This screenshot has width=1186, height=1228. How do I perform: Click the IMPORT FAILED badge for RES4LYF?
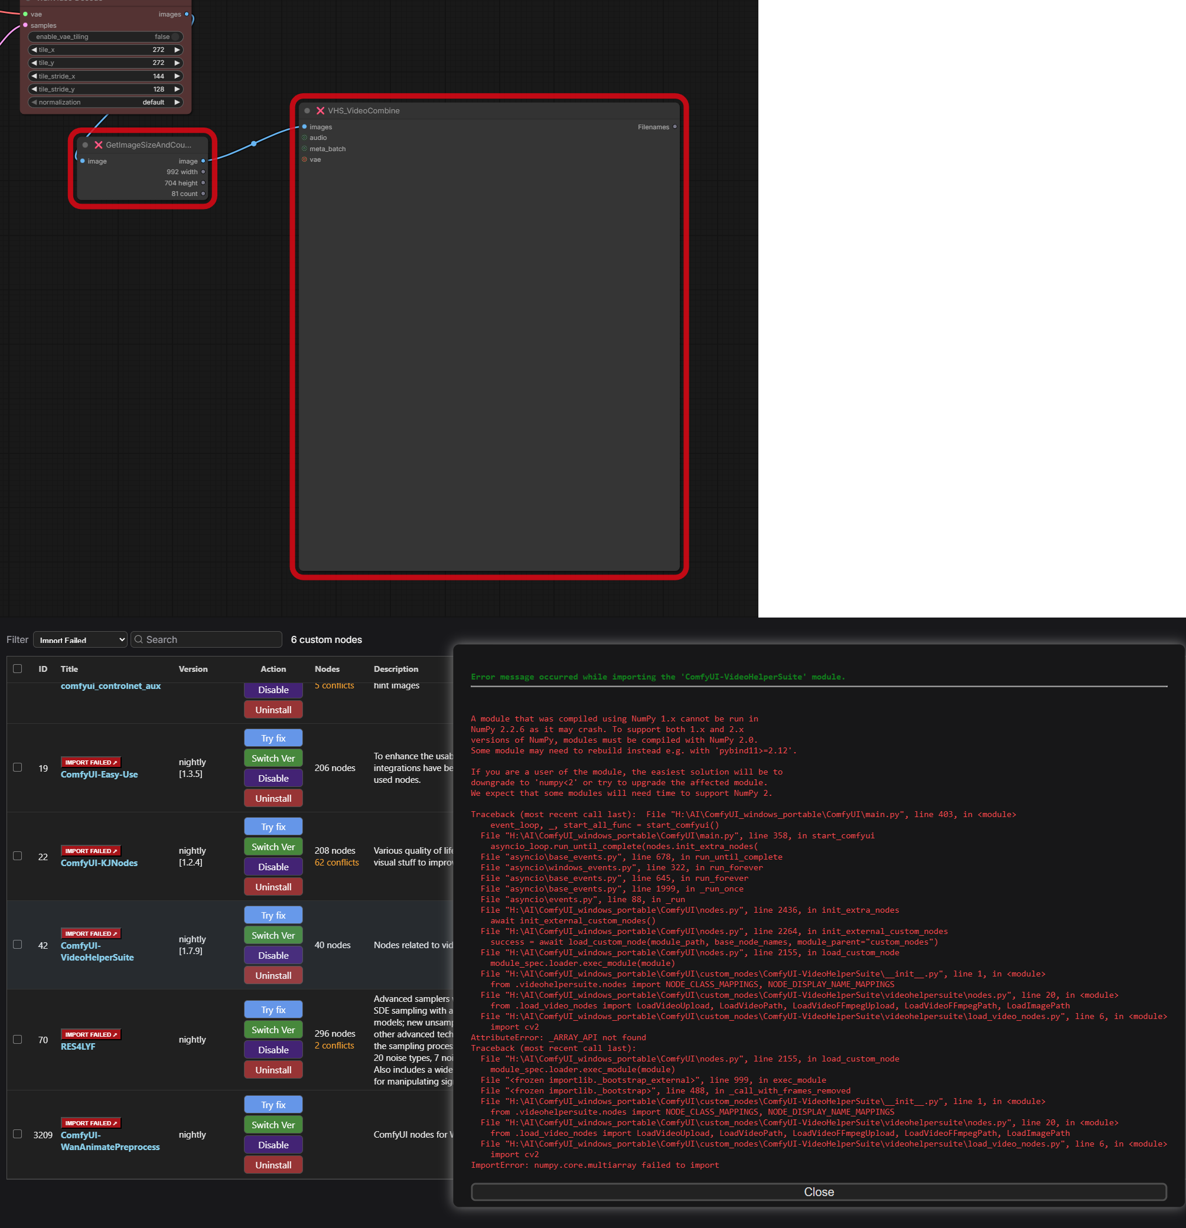tap(90, 1034)
